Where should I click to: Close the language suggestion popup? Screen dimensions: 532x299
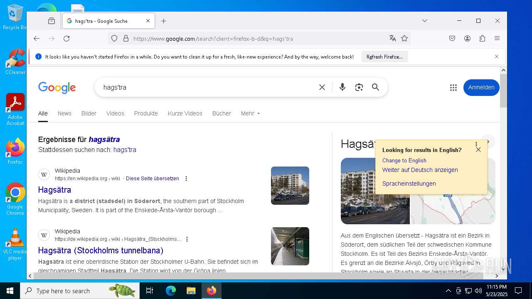(478, 149)
